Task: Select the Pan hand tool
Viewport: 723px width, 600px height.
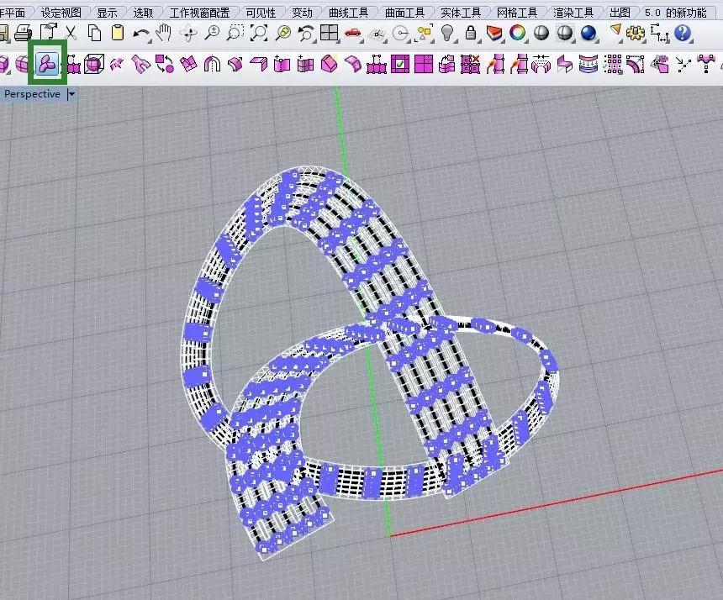Action: pyautogui.click(x=164, y=33)
